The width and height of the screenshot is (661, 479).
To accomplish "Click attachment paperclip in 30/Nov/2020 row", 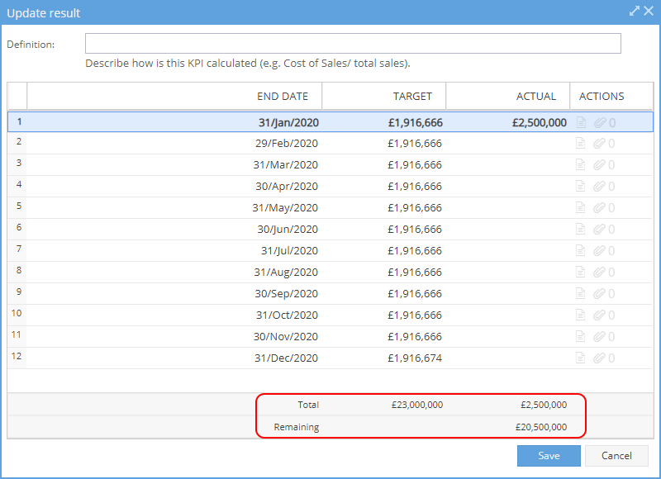I will [600, 337].
